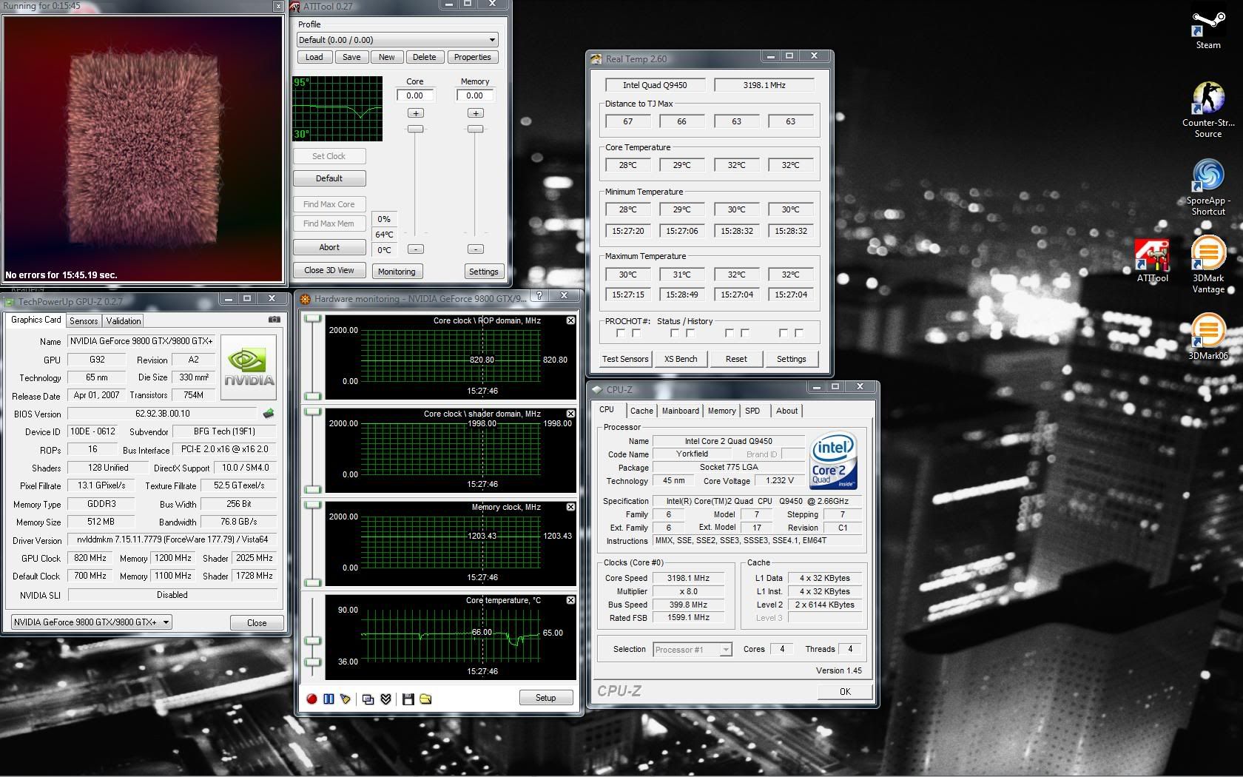Click the Intel Core 2 Quad logo in CPU-Z

834,461
